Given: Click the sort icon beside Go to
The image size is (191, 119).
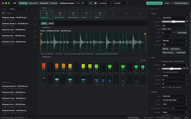Looking at the screenshot, I should point(32,9).
